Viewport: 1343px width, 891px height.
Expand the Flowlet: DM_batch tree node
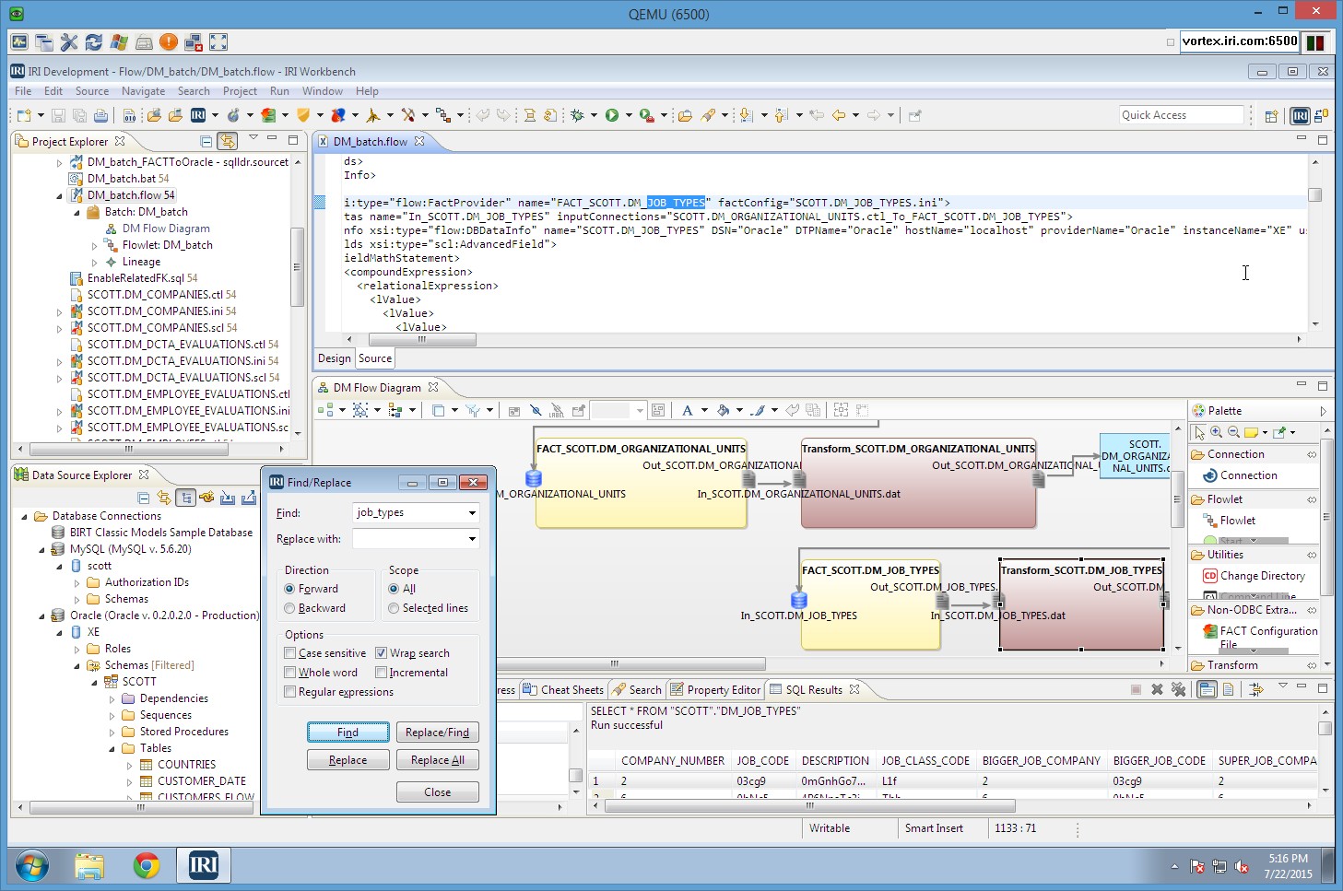click(x=95, y=246)
